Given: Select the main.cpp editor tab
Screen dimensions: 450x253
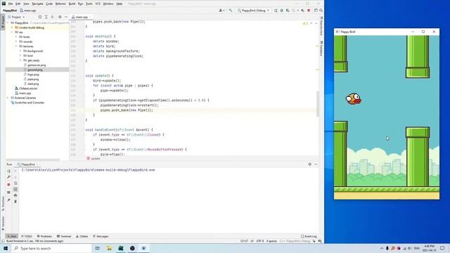Looking at the screenshot, I should pyautogui.click(x=81, y=17).
